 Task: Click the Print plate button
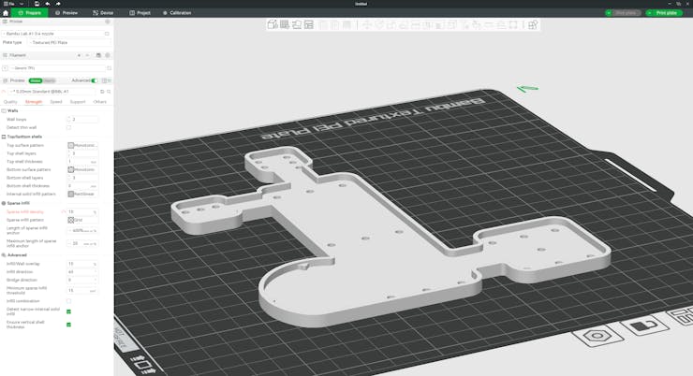click(x=665, y=13)
